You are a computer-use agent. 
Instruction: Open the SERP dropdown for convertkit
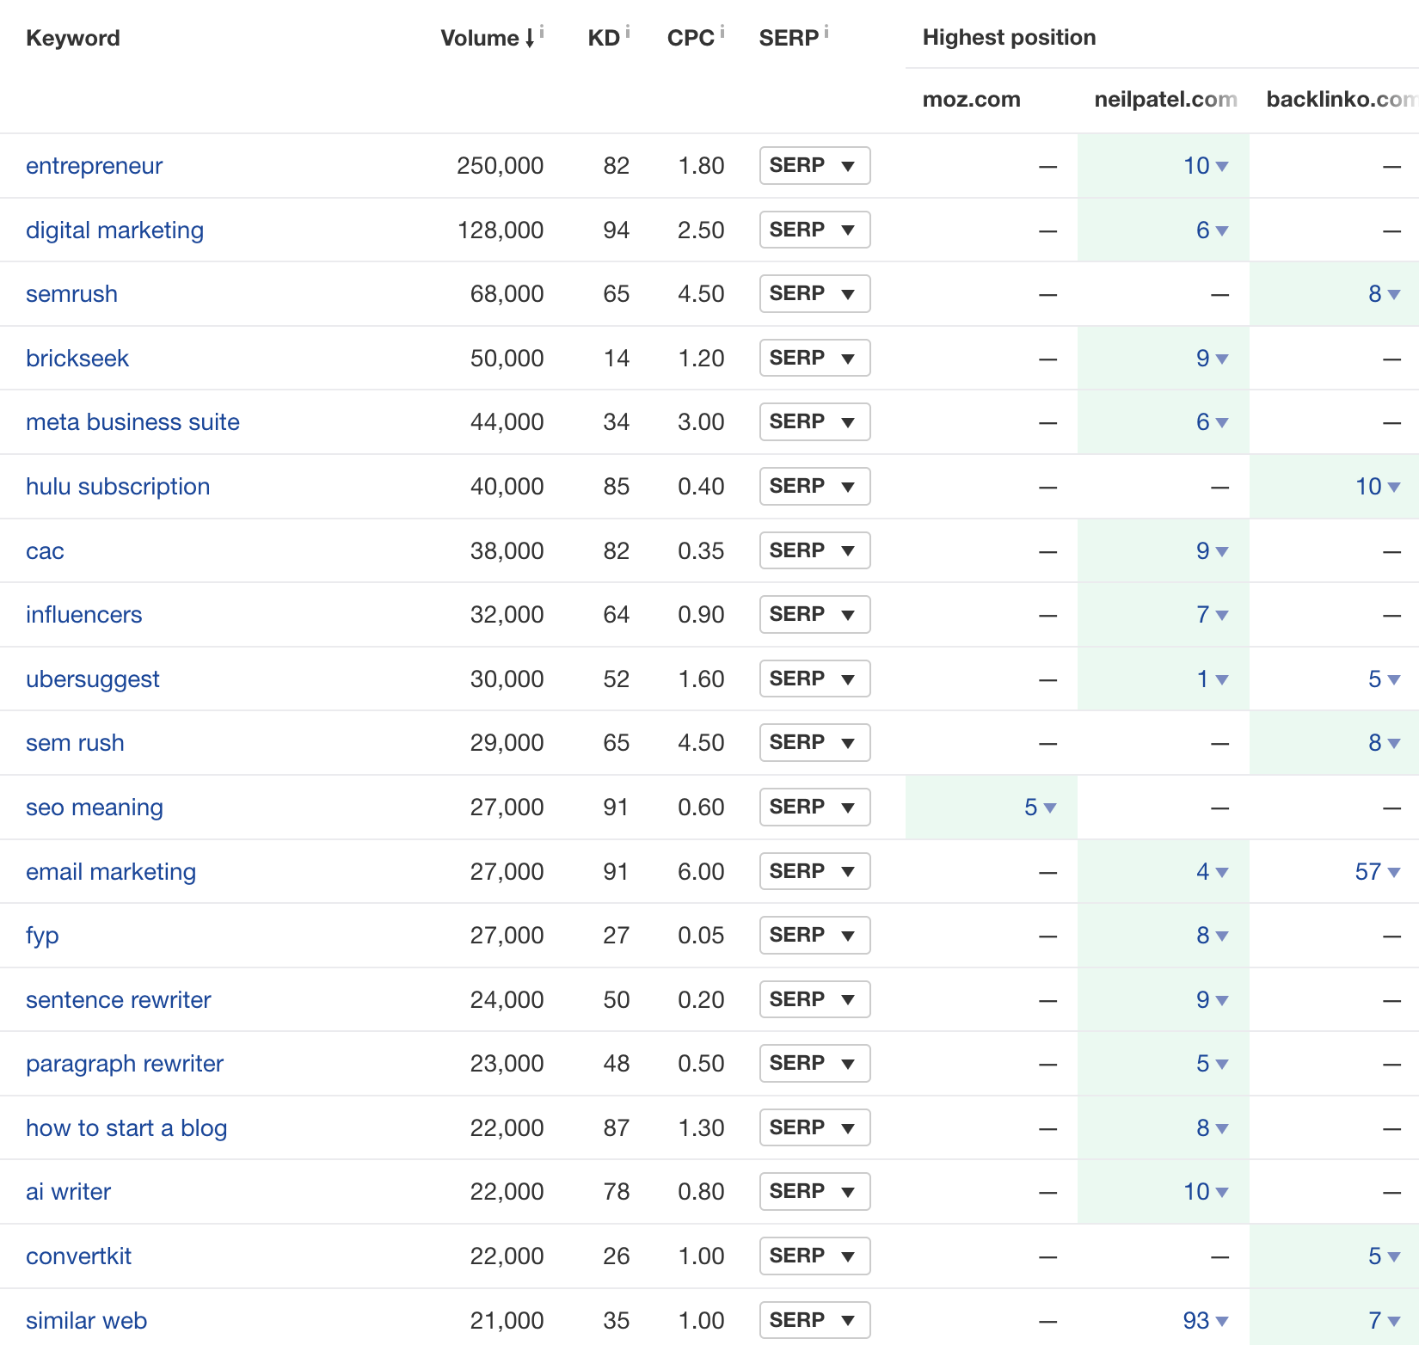(814, 1256)
